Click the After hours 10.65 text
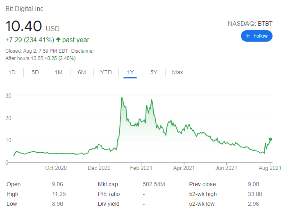The width and height of the screenshot is (284, 216). click(x=24, y=58)
